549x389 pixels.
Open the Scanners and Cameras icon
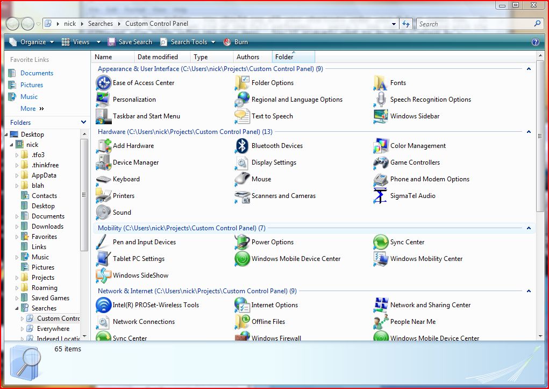242,196
